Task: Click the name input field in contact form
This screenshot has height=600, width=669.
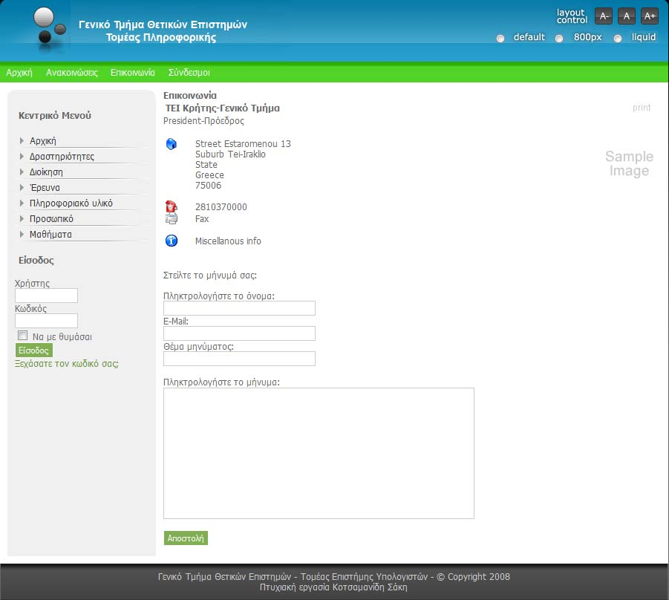Action: (x=239, y=308)
